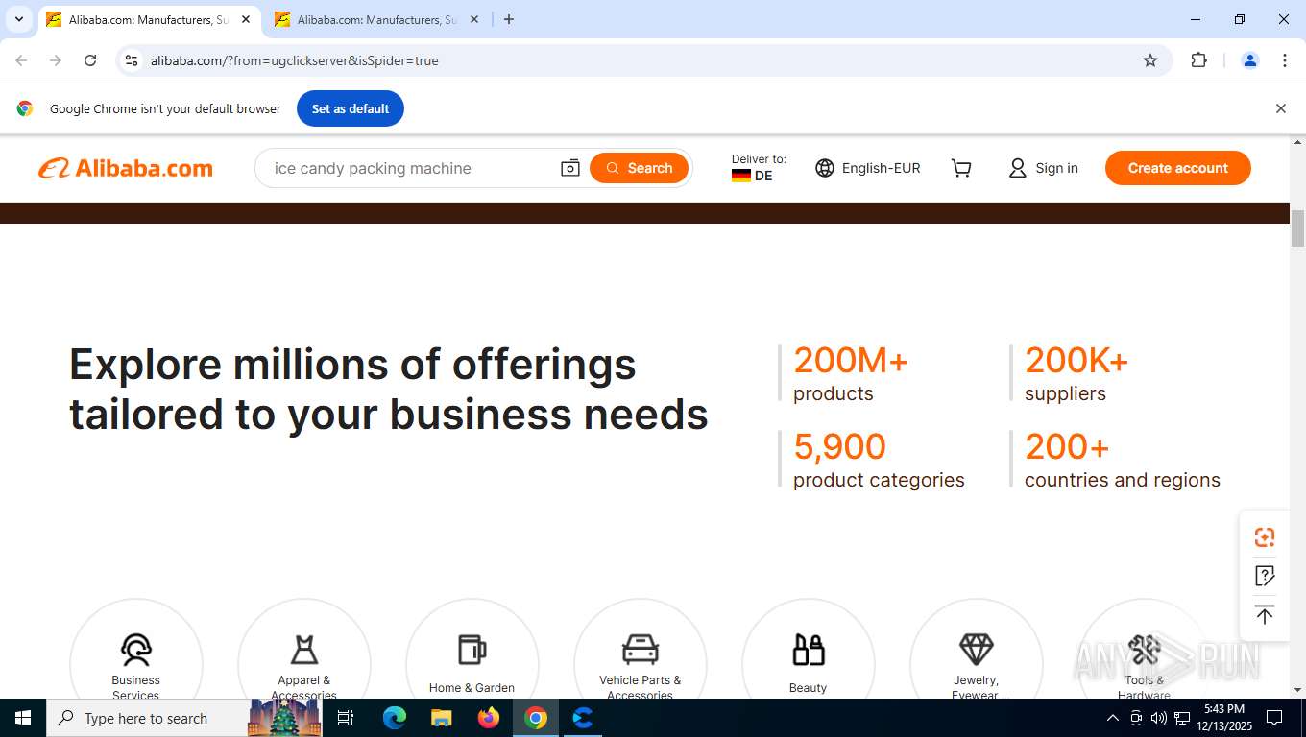Open the Chrome three-dot menu
The image size is (1306, 737).
(1285, 60)
